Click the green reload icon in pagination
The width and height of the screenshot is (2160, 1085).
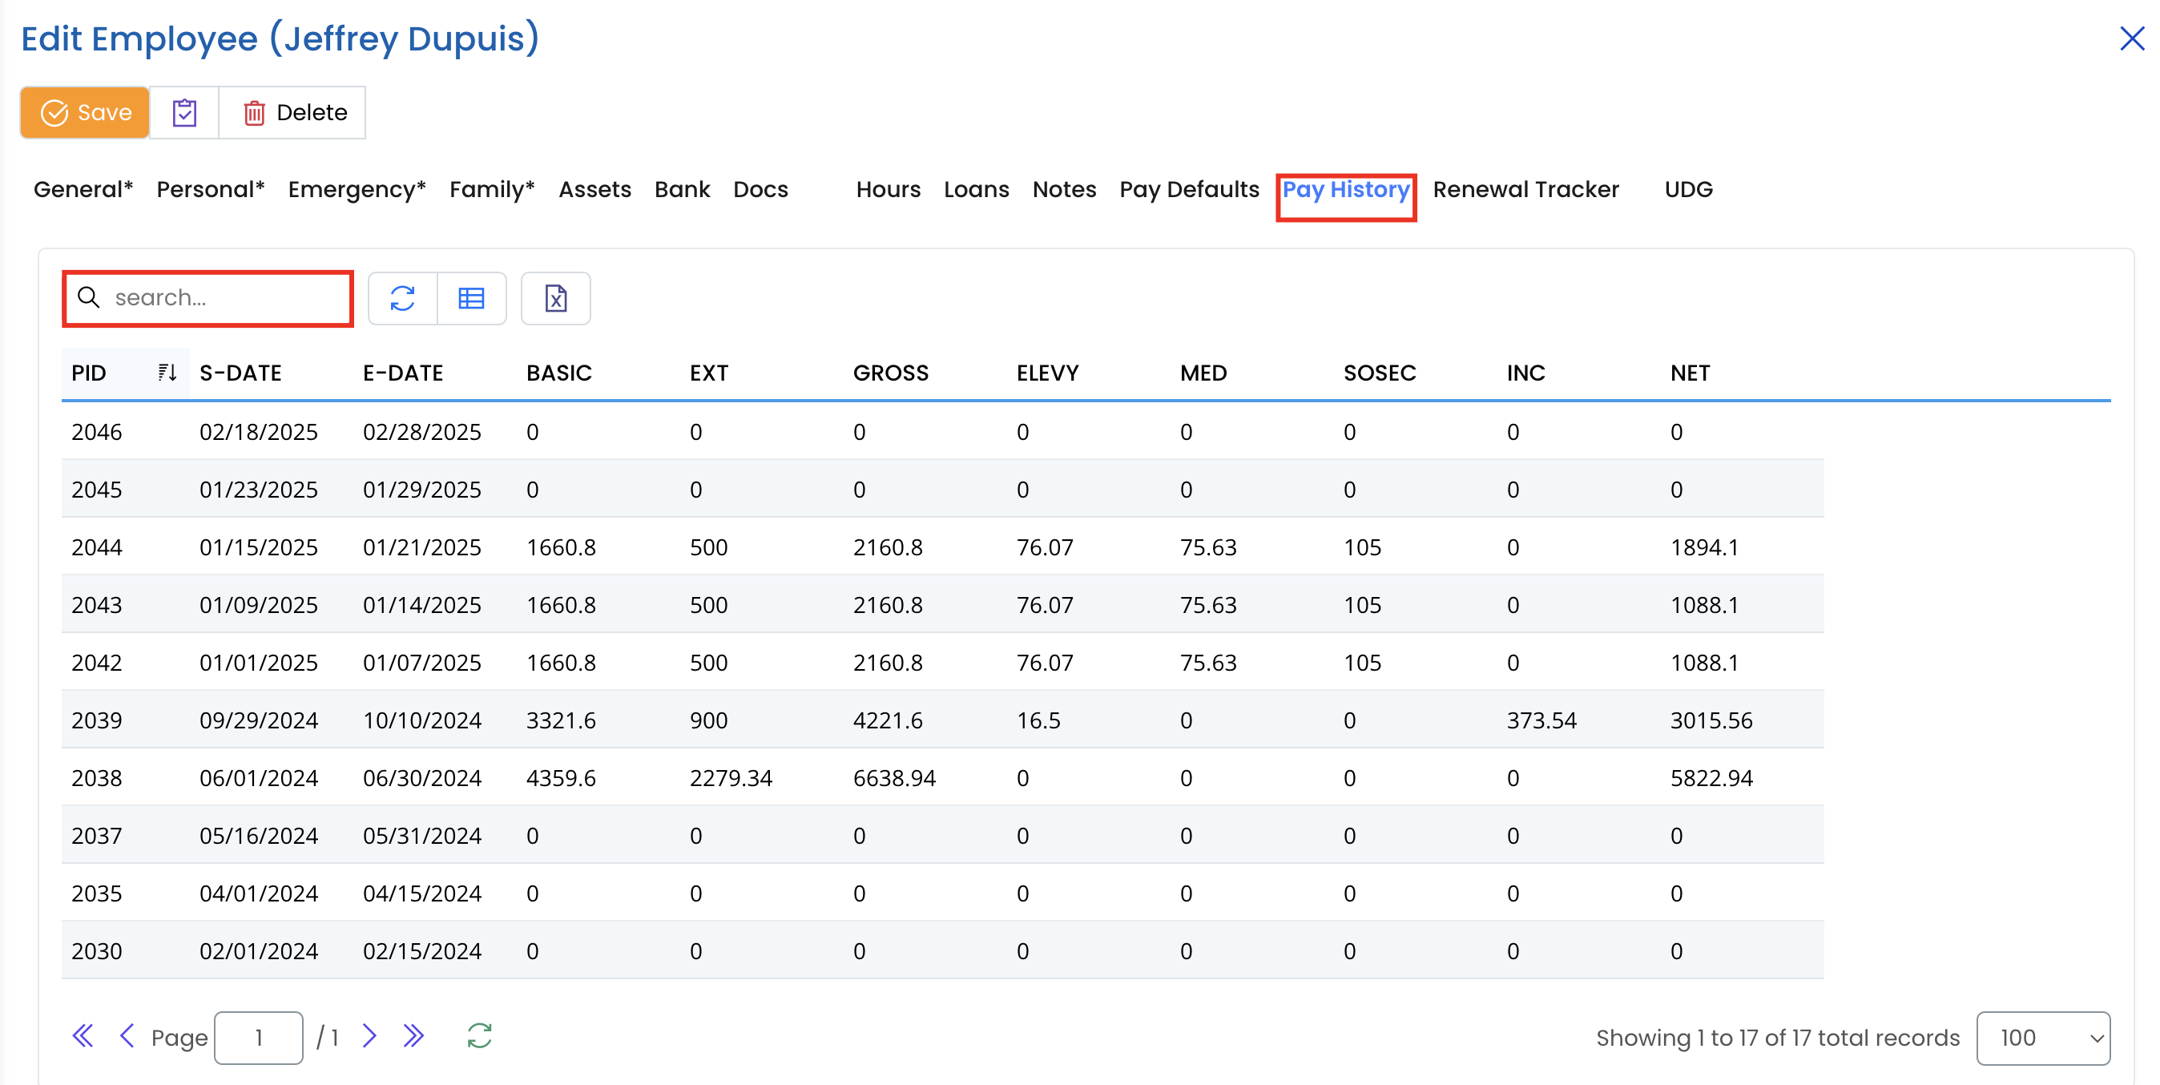pos(479,1036)
